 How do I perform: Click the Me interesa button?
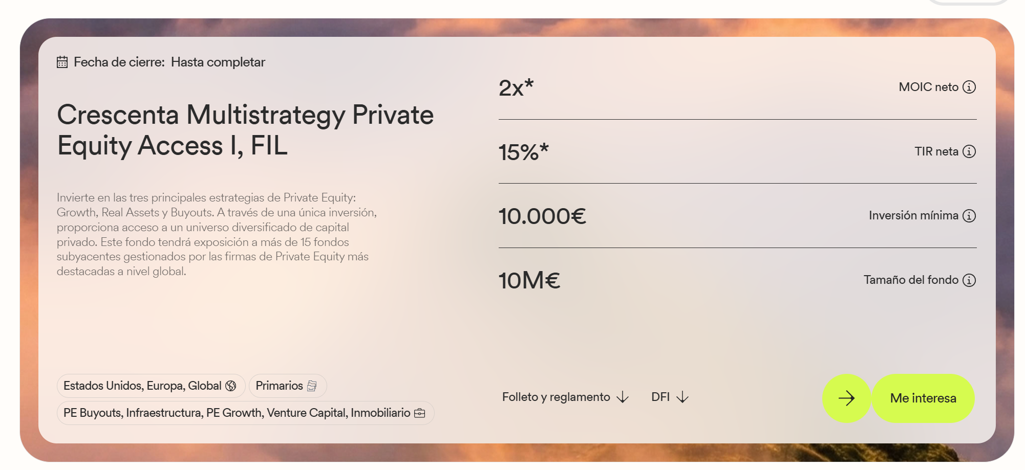[x=923, y=398]
